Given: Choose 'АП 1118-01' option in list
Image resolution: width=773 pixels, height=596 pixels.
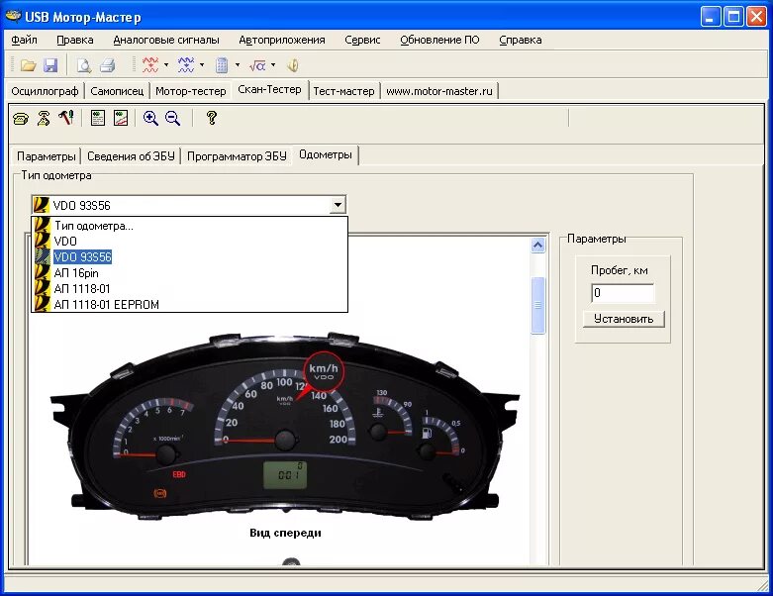Looking at the screenshot, I should click(x=189, y=289).
